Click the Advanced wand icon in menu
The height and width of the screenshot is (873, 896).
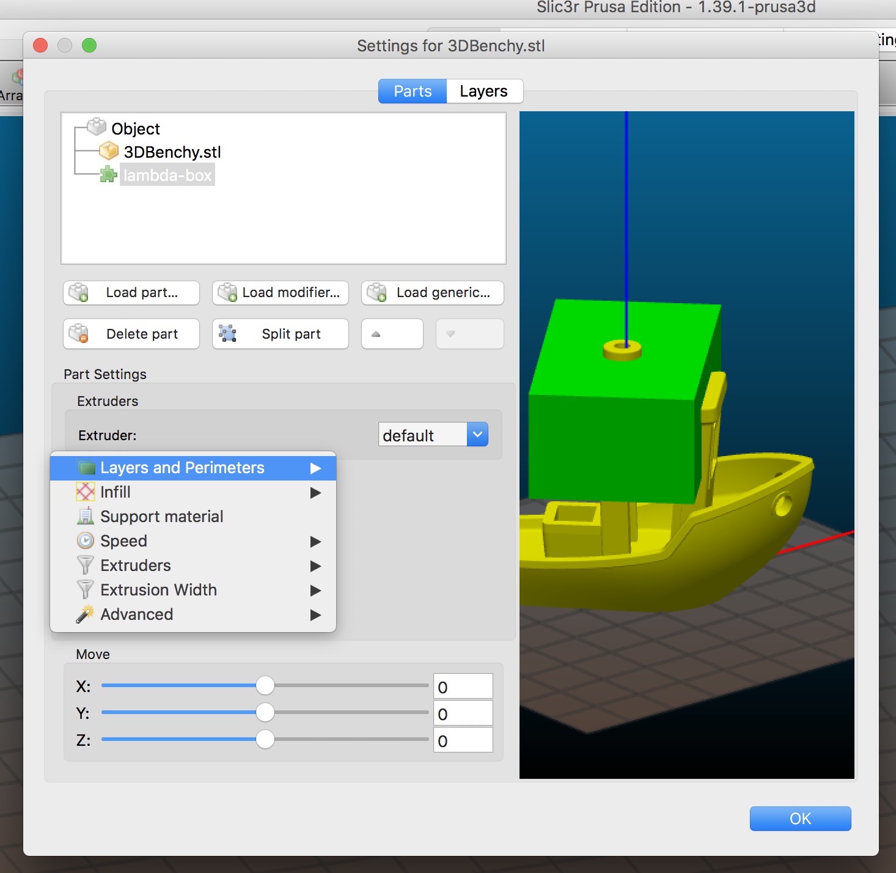click(x=85, y=614)
